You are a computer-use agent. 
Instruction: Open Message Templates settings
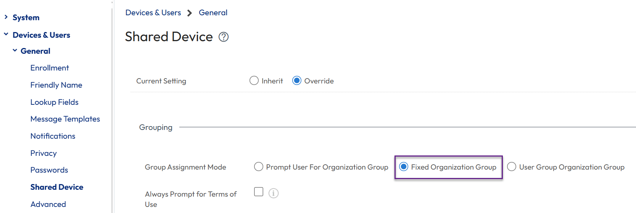65,119
